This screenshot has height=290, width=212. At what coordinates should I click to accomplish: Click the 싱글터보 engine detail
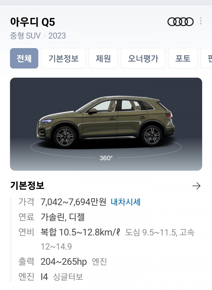coord(68,277)
